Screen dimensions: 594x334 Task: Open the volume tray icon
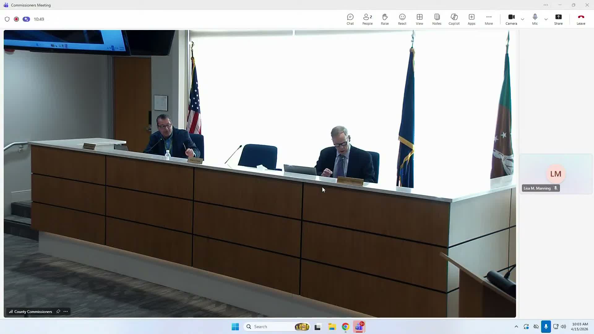tap(563, 327)
